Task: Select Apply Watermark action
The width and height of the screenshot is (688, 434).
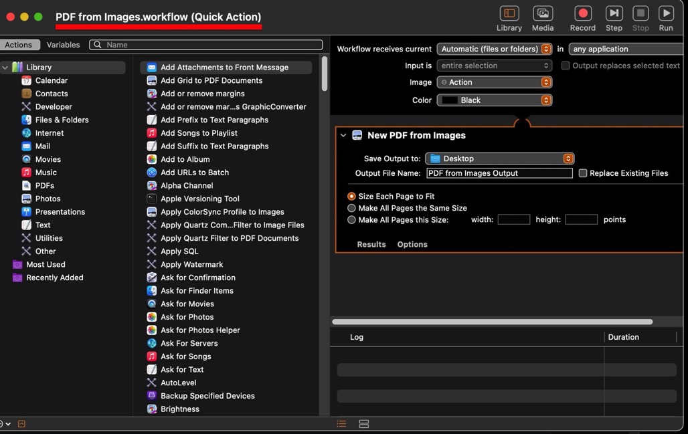Action: coord(191,265)
